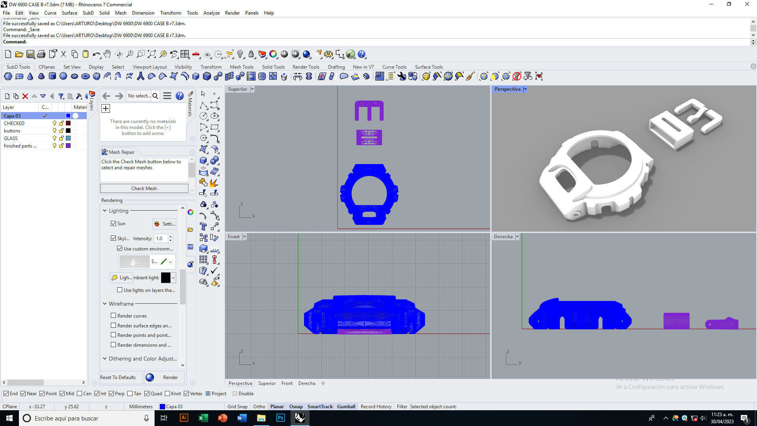Click the Check Mesh button

pos(144,189)
